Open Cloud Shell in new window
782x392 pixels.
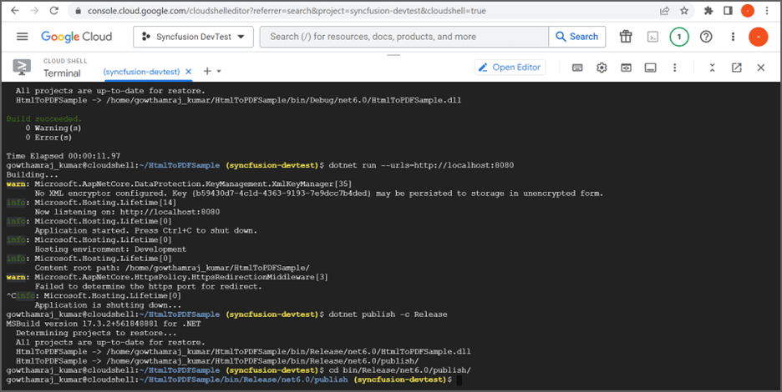pyautogui.click(x=737, y=68)
